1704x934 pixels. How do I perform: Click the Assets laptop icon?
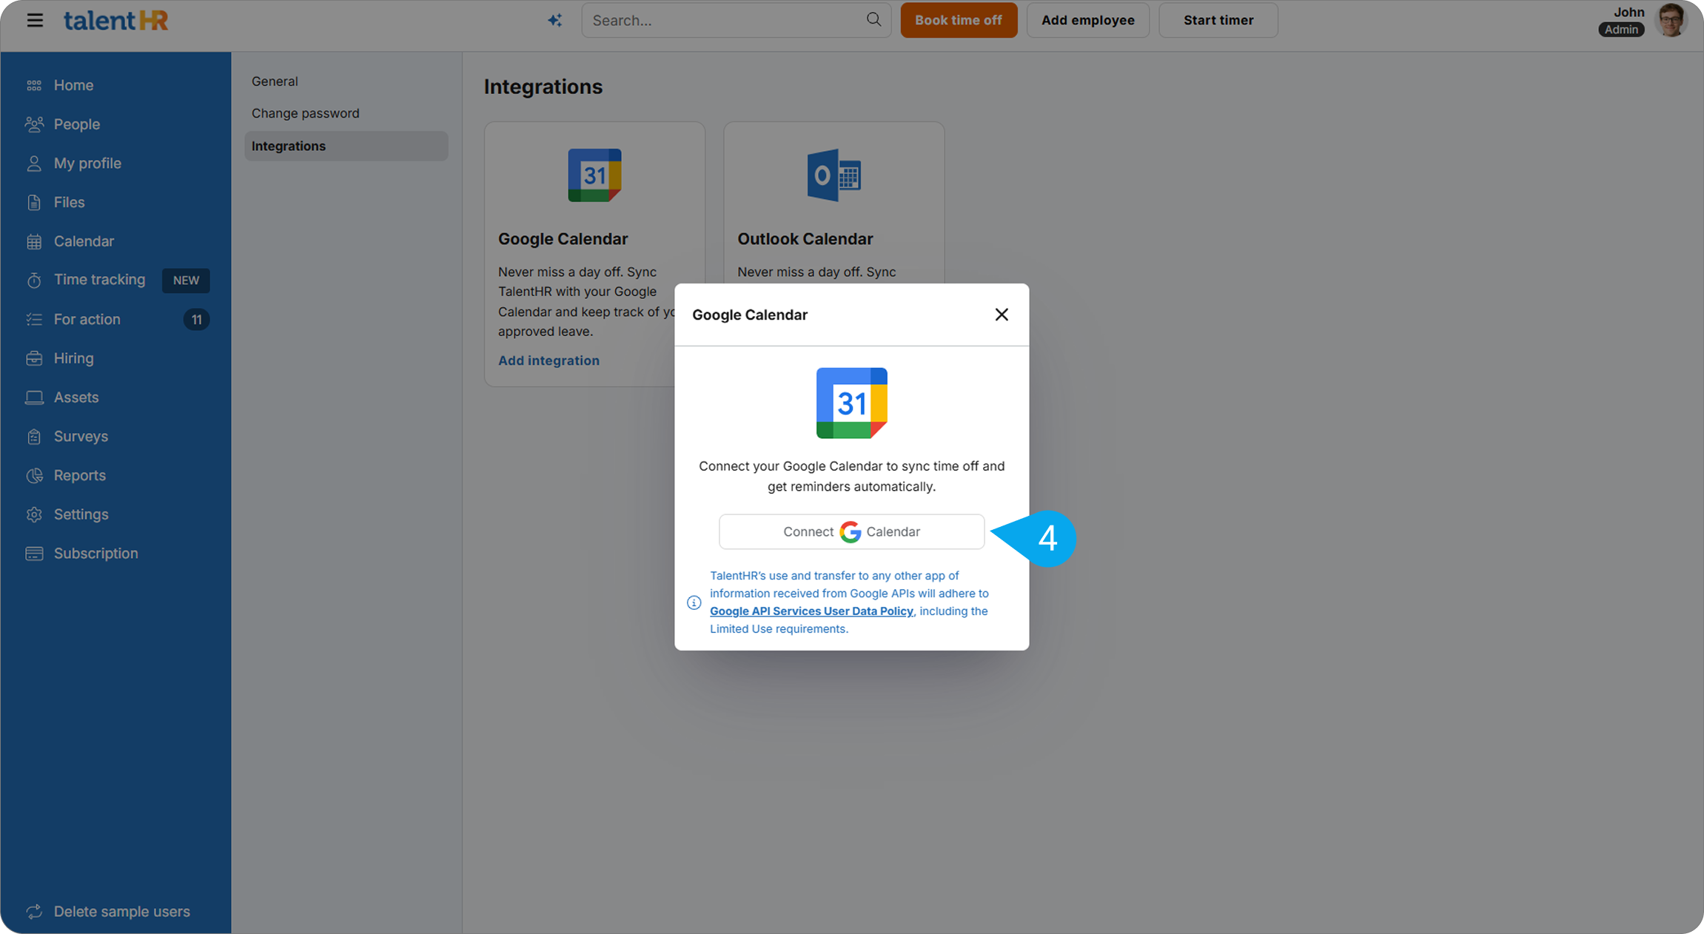(34, 397)
